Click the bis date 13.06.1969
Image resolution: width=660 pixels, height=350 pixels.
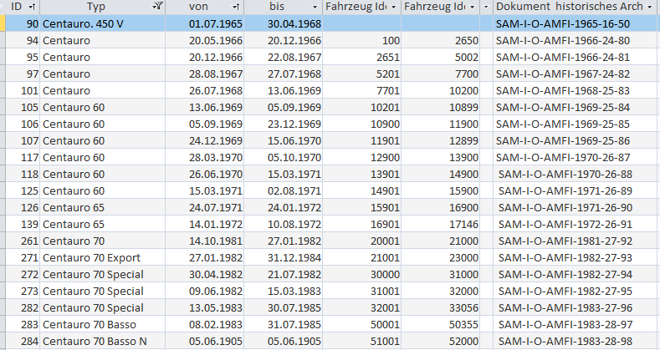coord(294,90)
